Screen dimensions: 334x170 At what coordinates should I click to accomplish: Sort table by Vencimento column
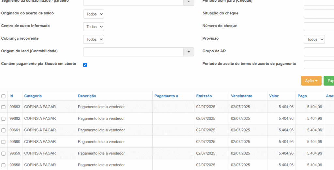pos(241,96)
